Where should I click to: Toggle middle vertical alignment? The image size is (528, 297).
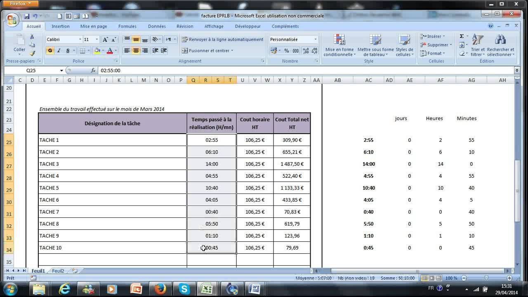click(136, 40)
